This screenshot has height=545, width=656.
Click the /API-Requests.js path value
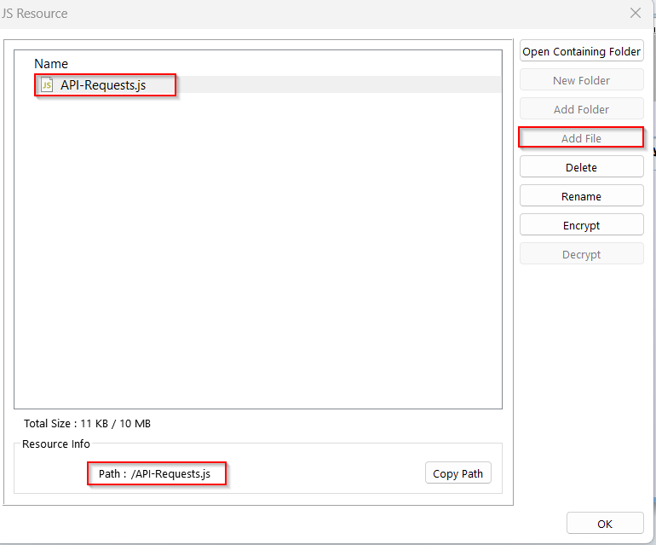point(170,473)
